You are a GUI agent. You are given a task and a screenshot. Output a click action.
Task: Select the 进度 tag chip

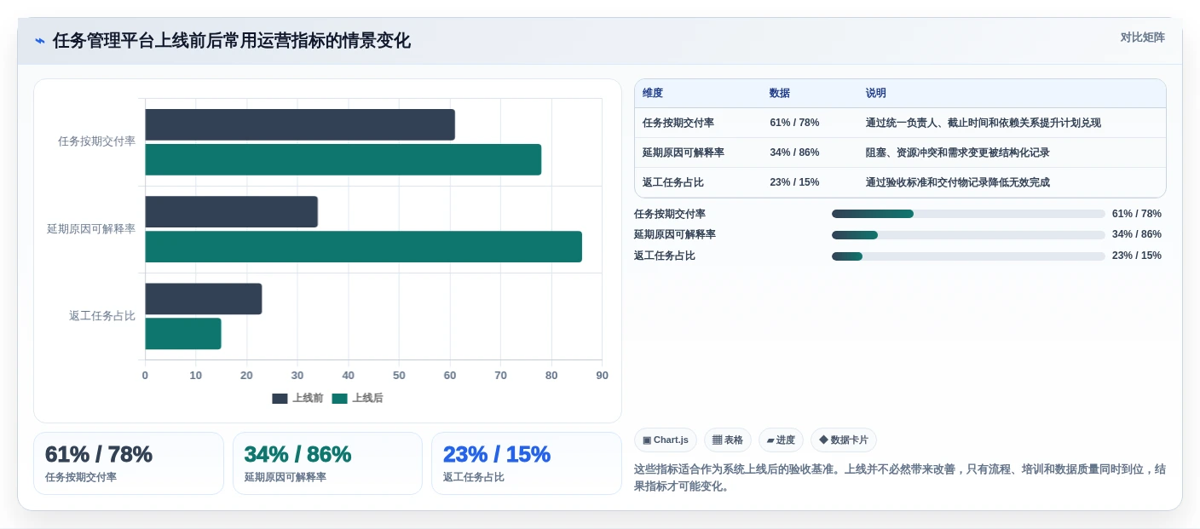781,440
